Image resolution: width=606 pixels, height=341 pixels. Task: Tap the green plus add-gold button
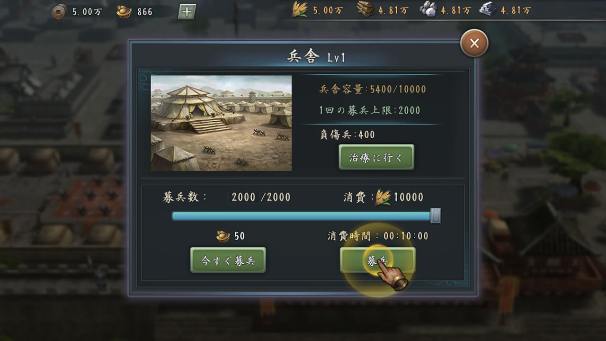[187, 11]
